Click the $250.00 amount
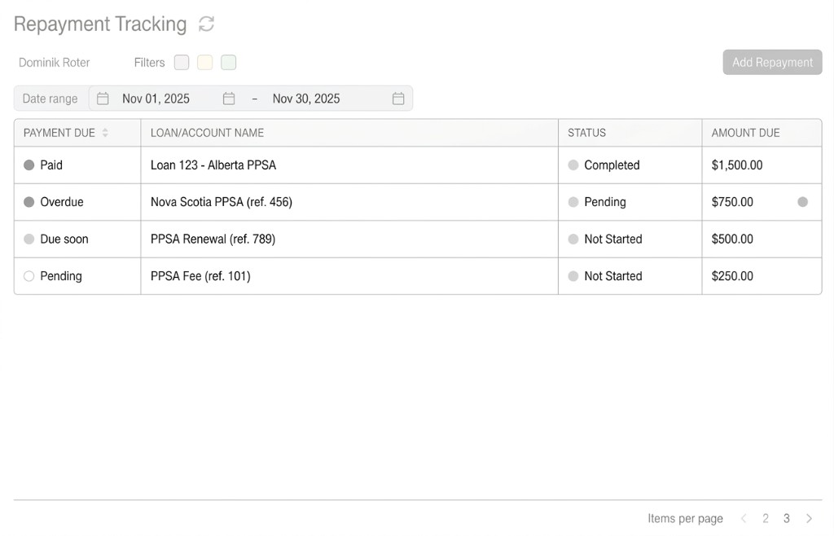 click(x=732, y=276)
